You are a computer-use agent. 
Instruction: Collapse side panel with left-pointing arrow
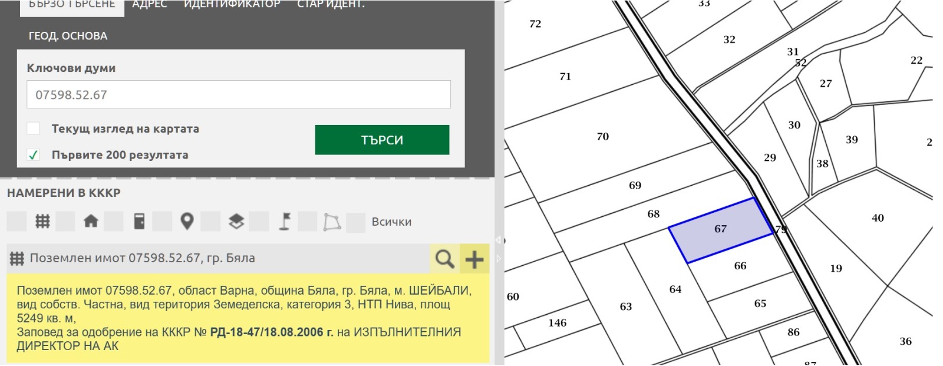[x=498, y=239]
